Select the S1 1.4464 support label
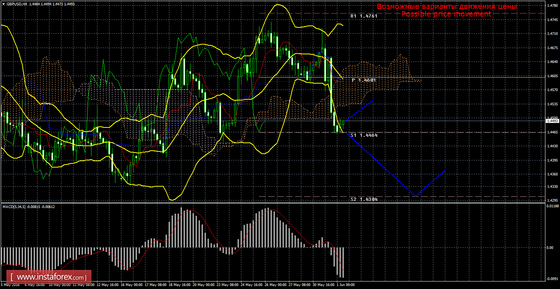The height and width of the screenshot is (289, 560). point(364,135)
